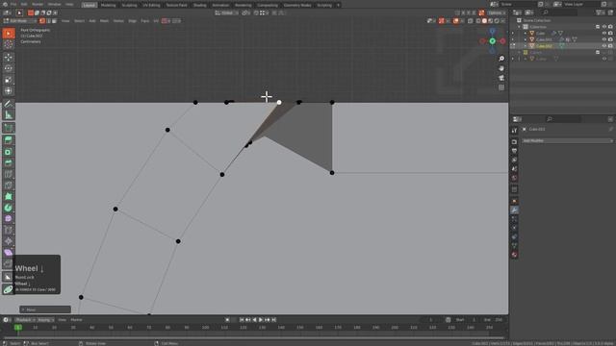Click the zoom view magnifier icon

tap(501, 59)
